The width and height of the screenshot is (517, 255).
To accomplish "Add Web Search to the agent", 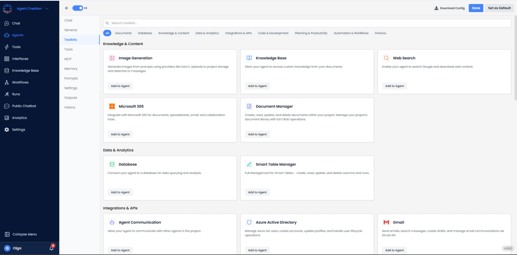I will point(395,86).
